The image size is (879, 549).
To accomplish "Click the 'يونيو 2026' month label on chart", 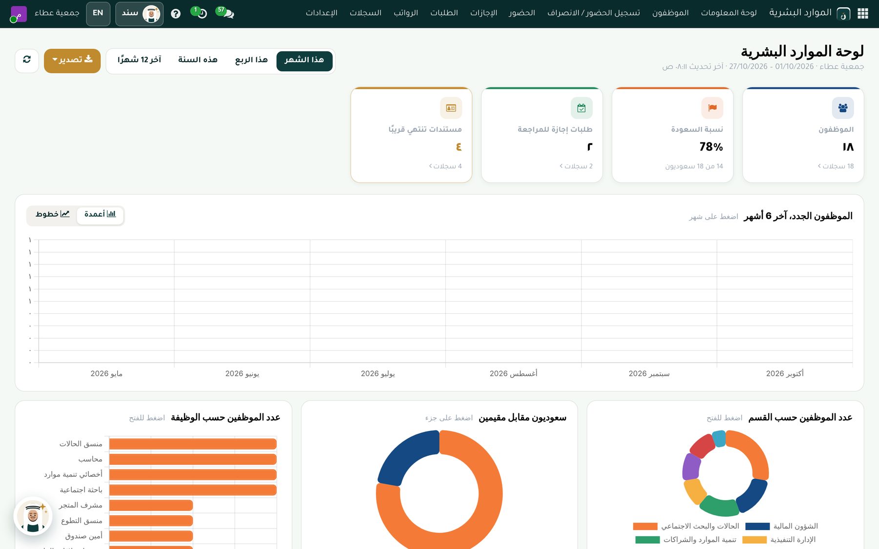I will [x=242, y=374].
